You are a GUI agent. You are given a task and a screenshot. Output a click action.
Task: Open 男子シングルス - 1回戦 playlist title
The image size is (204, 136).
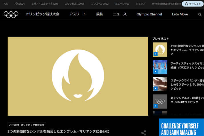(x=187, y=100)
